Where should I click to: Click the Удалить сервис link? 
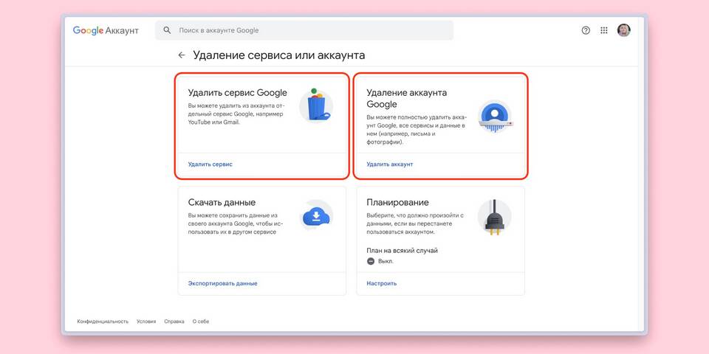[x=210, y=164]
